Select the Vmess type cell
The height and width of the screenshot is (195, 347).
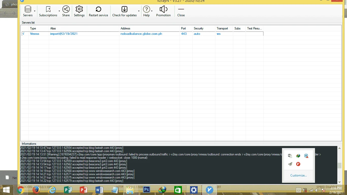[x=35, y=34]
